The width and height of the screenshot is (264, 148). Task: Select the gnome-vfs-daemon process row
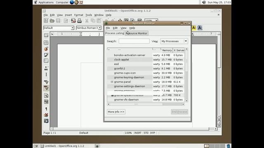pos(146,99)
